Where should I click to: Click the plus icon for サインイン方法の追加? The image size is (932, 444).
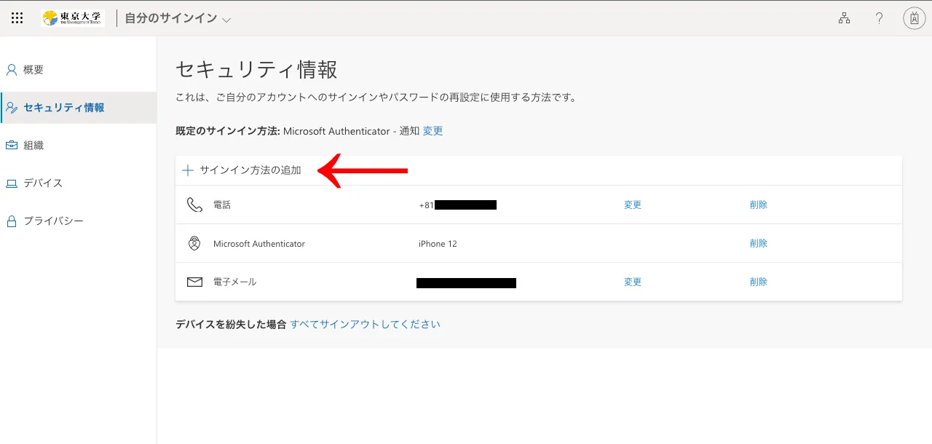click(x=188, y=170)
